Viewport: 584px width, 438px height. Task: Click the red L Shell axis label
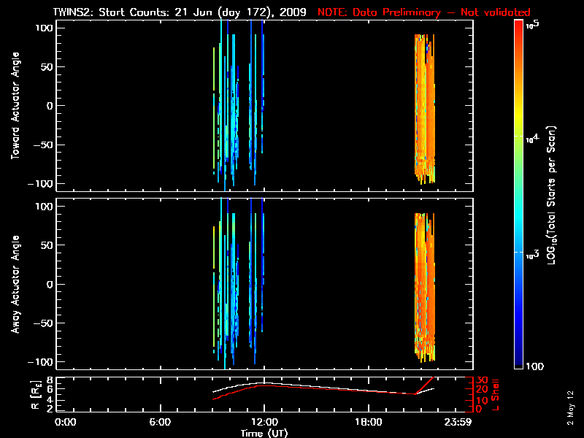point(496,393)
